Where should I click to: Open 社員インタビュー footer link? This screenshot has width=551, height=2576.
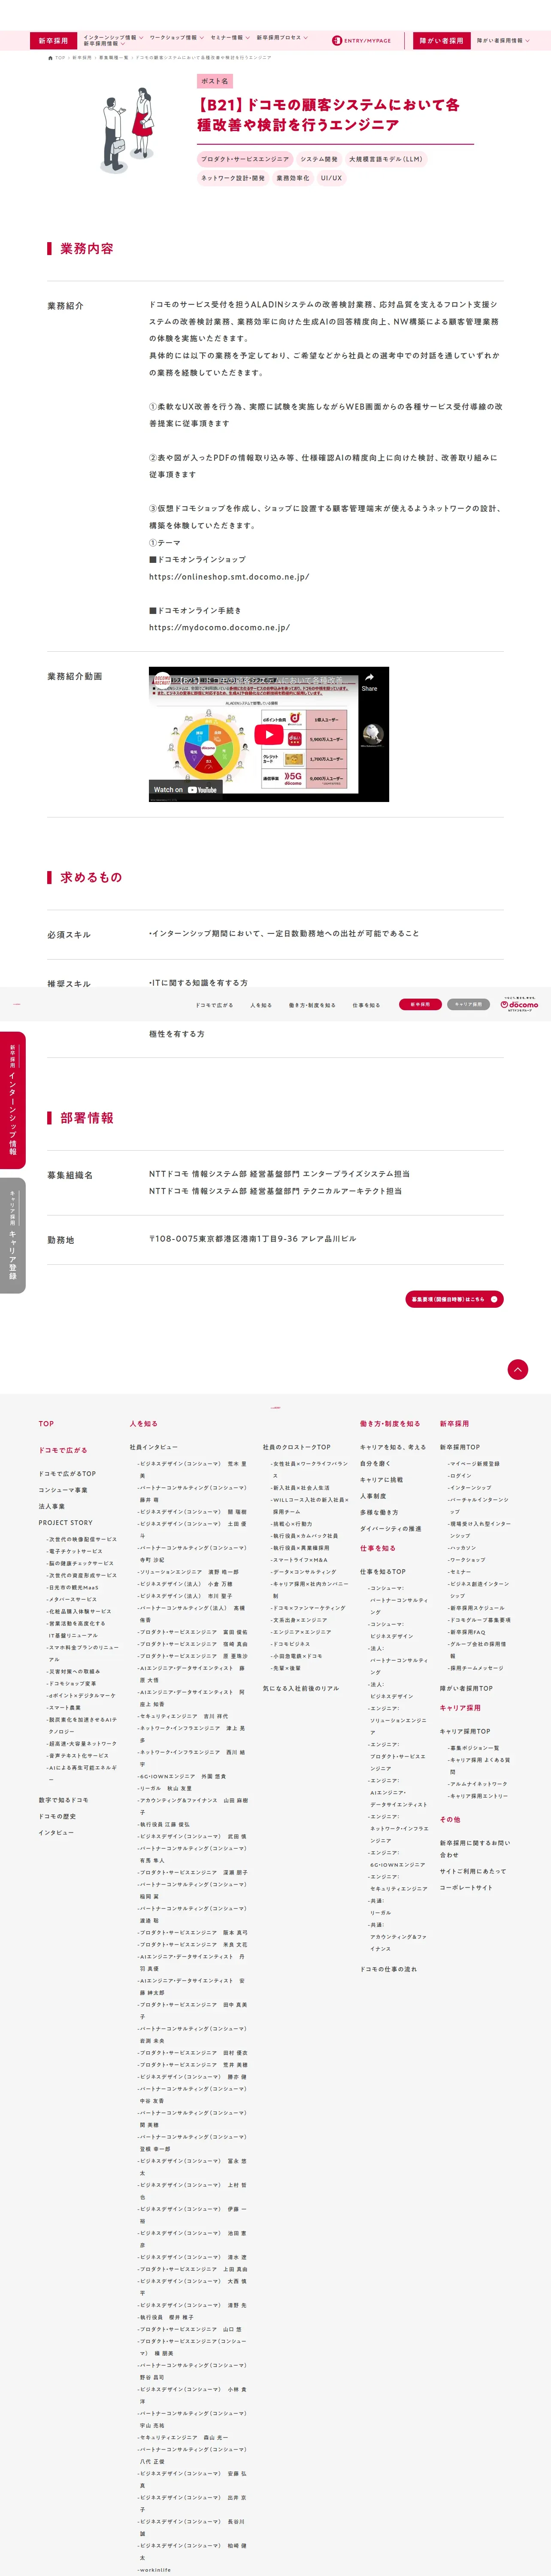tap(153, 1447)
